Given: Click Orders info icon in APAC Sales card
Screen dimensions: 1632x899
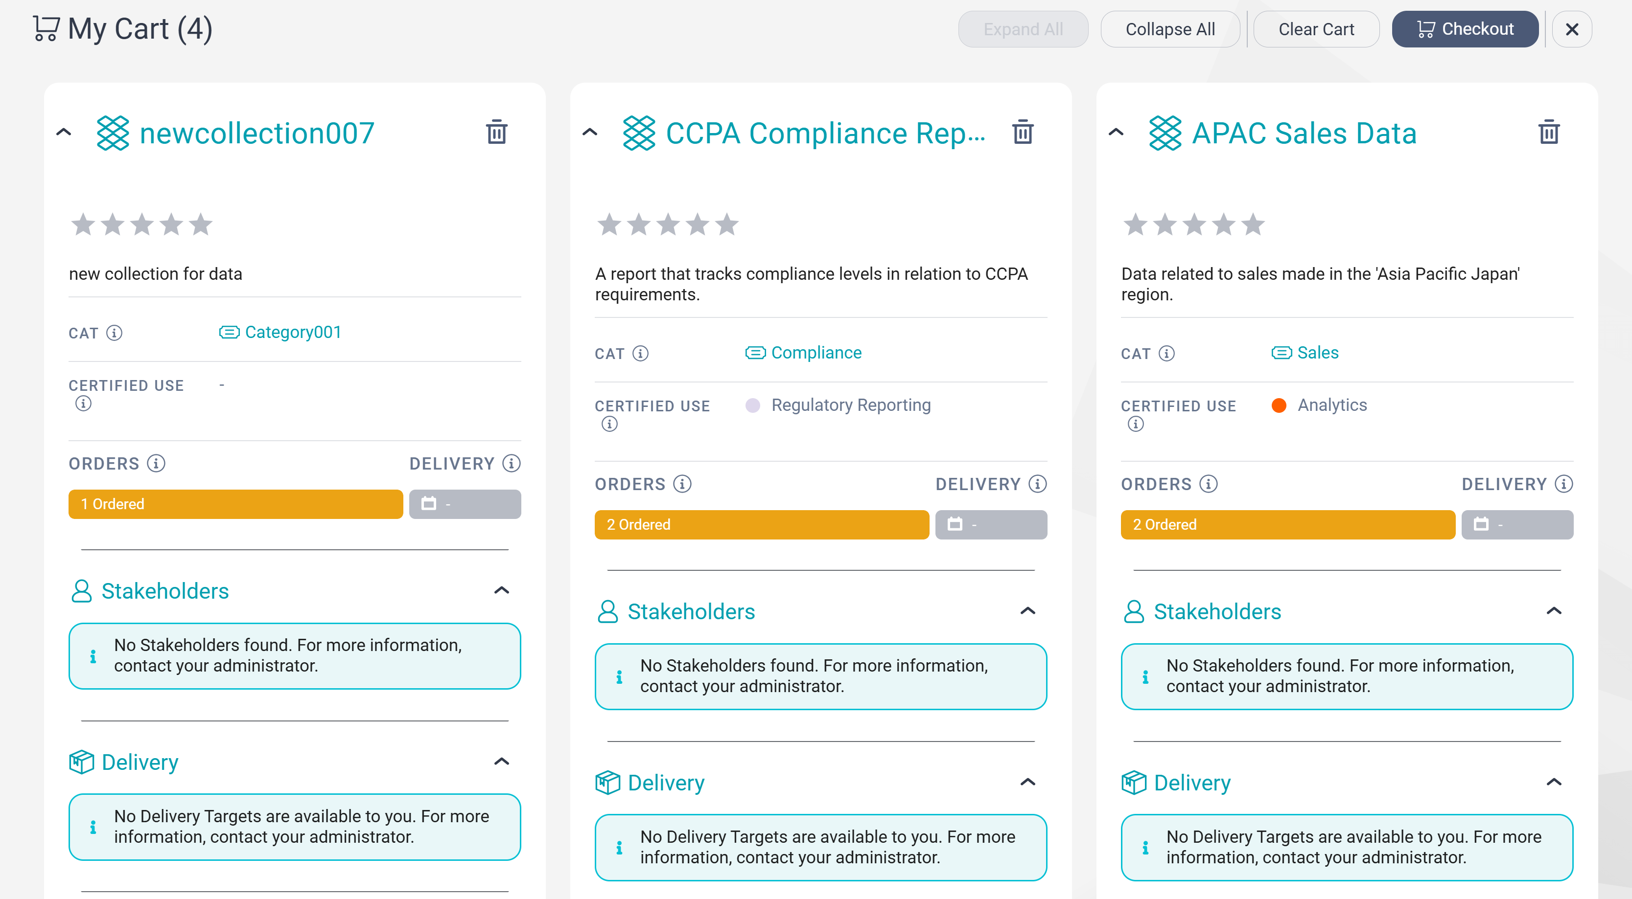Looking at the screenshot, I should (x=1209, y=484).
